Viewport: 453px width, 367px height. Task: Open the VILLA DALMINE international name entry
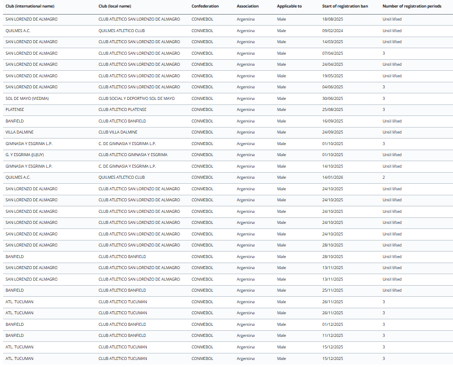coord(21,132)
